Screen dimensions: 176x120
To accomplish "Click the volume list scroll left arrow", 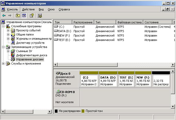I will [x=55, y=65].
